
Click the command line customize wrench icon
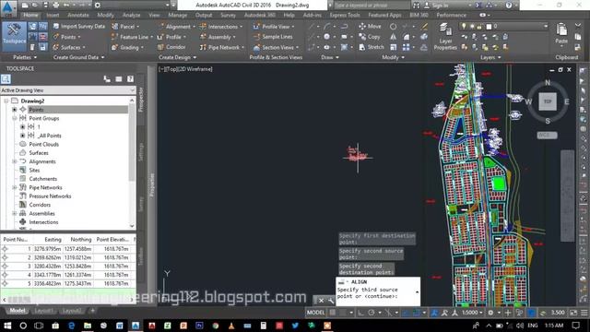pyautogui.click(x=331, y=301)
